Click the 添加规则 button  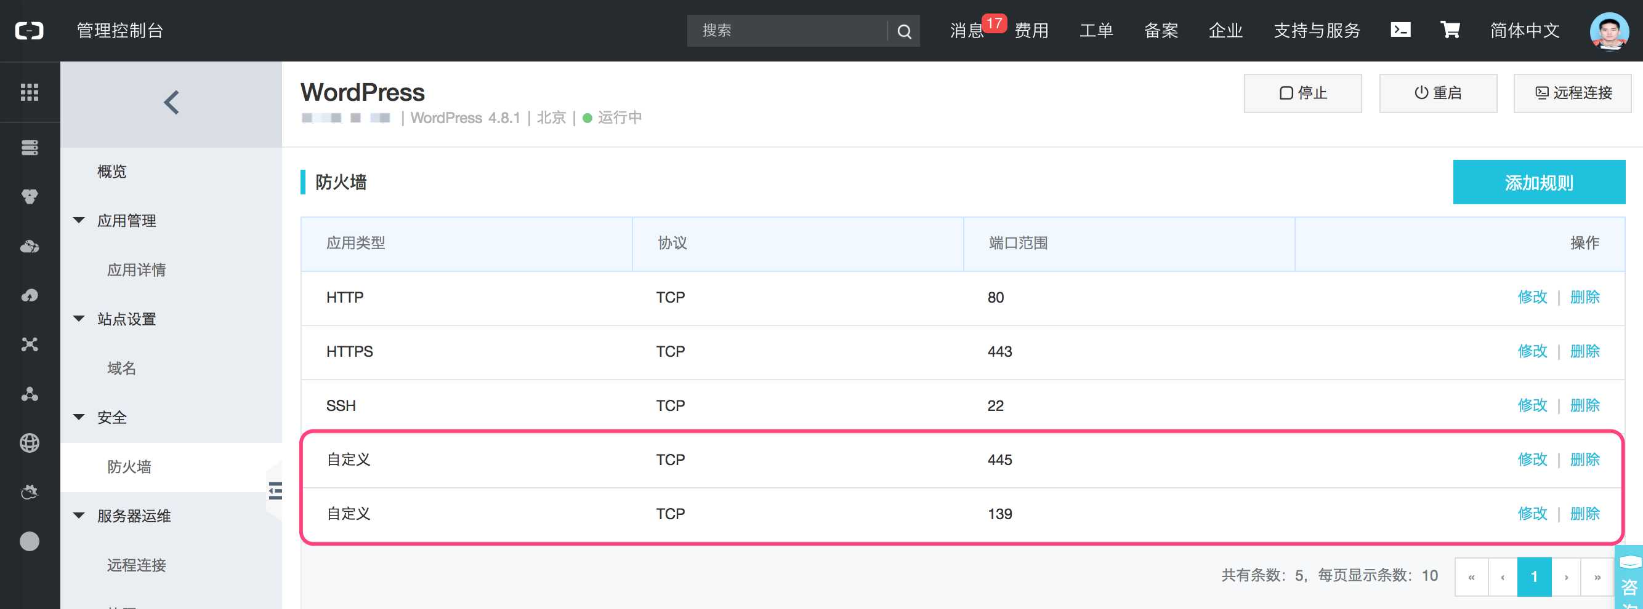pyautogui.click(x=1538, y=183)
